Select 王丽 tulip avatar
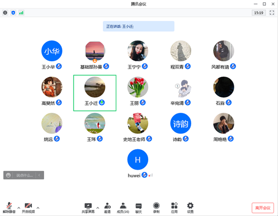The height and width of the screenshot is (216, 278). tap(138, 87)
